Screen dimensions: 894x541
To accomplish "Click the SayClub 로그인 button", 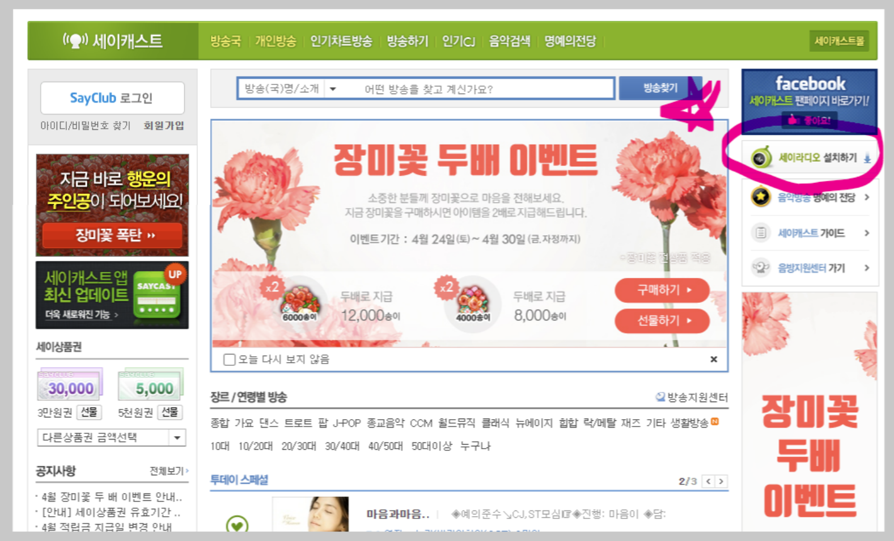I will (x=112, y=98).
